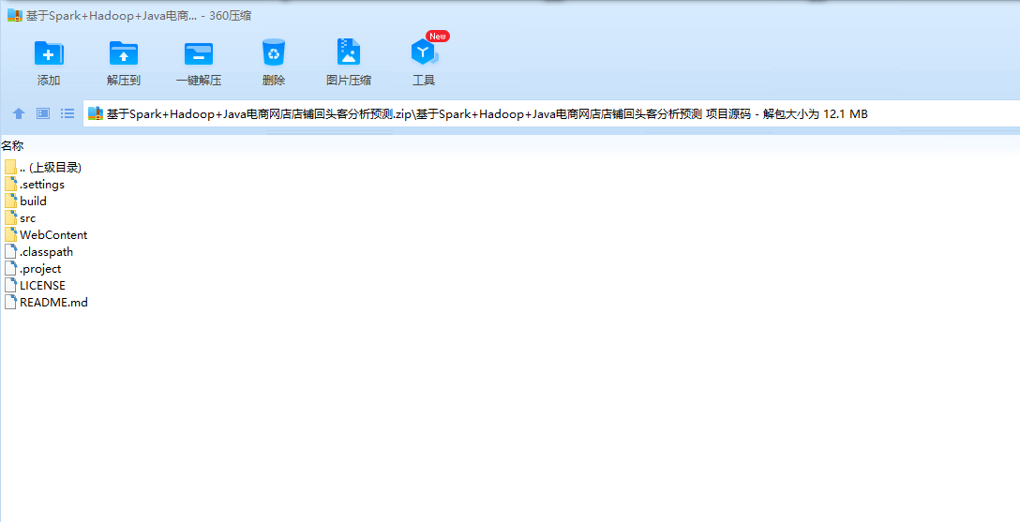Click the LICENSE file icon

(10, 286)
